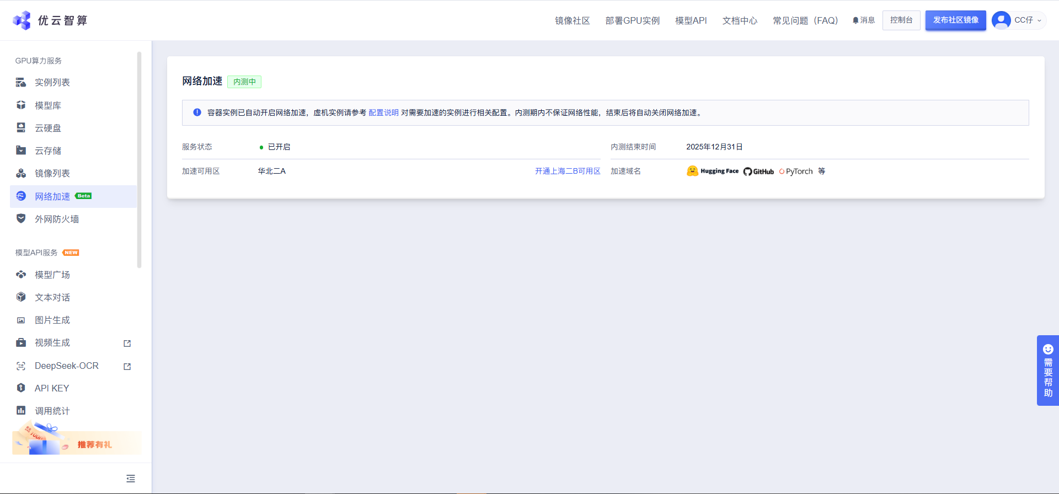This screenshot has width=1059, height=494.
Task: Click the NEW badge beside 模型API服务
Action: (71, 253)
